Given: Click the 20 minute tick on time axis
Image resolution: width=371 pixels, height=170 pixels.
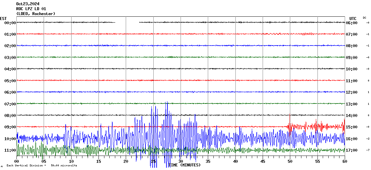Looking at the screenshot, I should 126,161.
